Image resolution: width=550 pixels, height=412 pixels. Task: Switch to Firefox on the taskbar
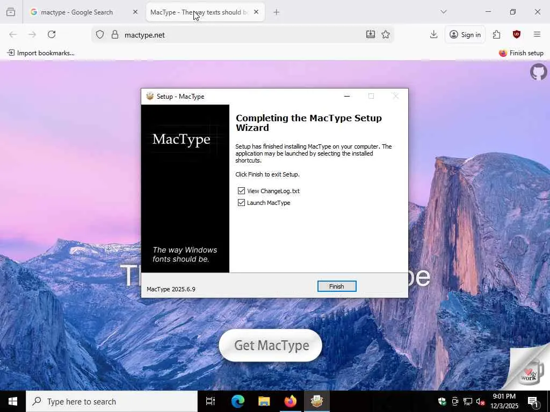click(291, 401)
